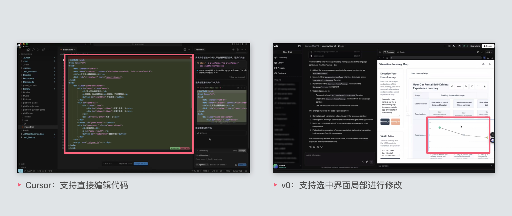Click the GitHub icon in v0 top bar
Image resolution: width=512 pixels, height=216 pixels.
point(459,46)
